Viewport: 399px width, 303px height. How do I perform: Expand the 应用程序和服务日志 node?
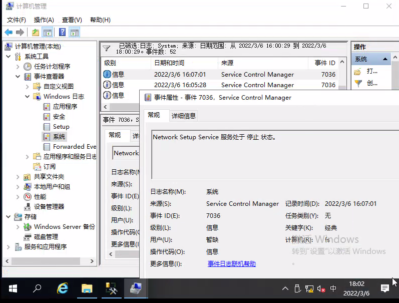coord(27,157)
